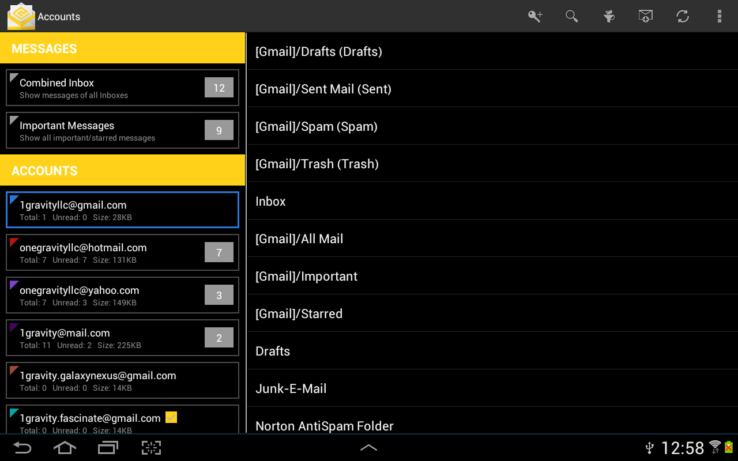Tap the Wi-Fi status icon
This screenshot has width=738, height=461.
(715, 447)
